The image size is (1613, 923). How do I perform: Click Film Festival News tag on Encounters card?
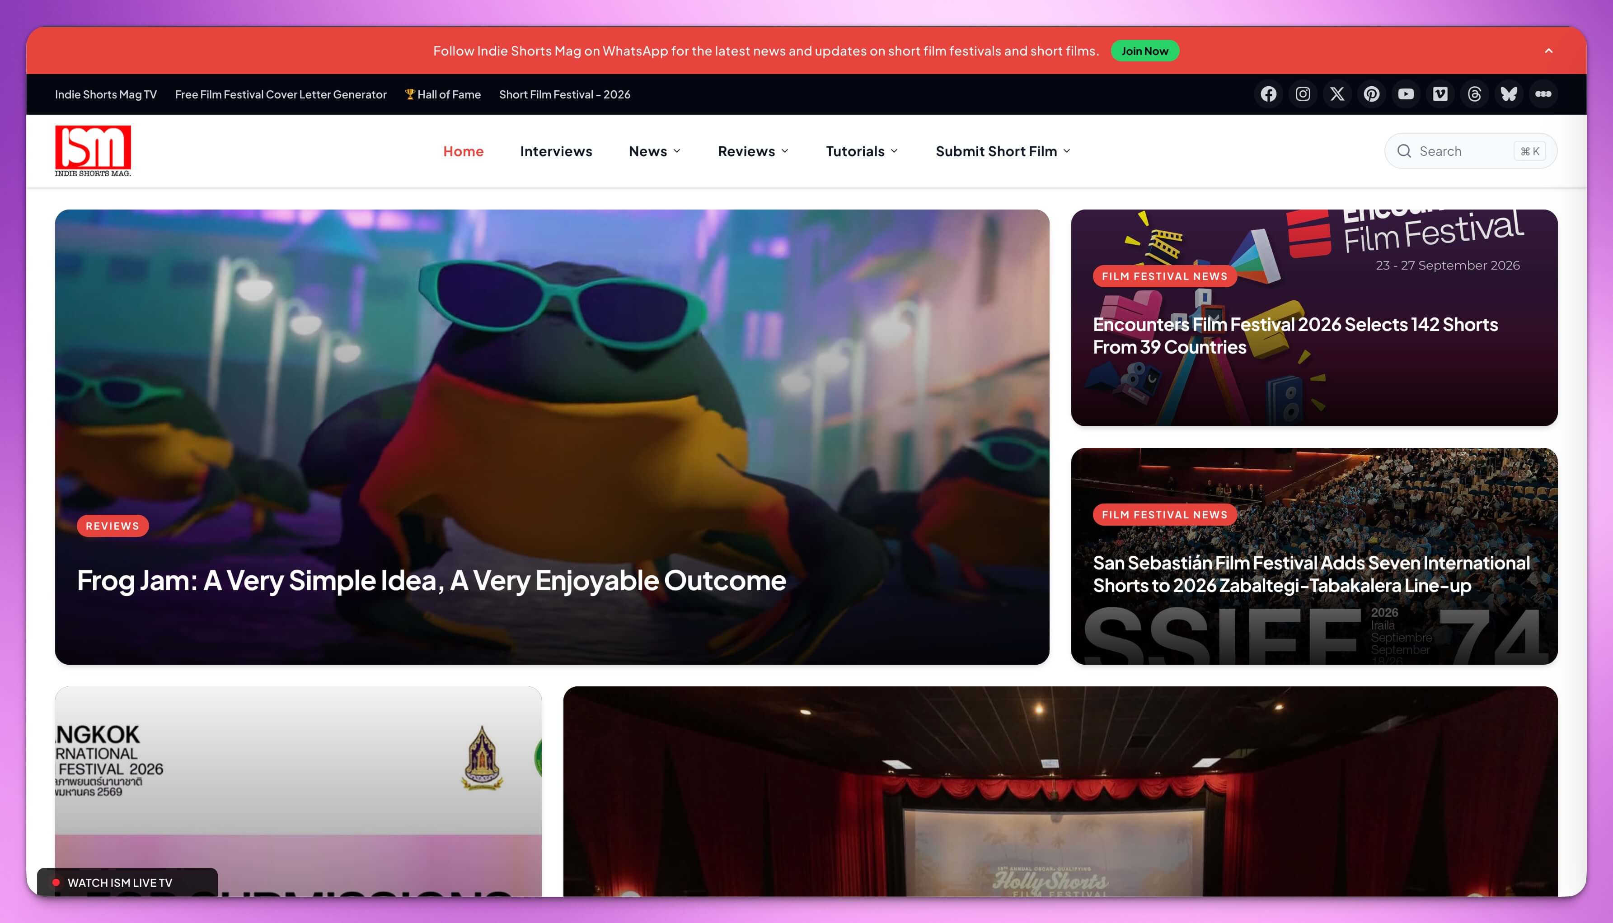point(1164,276)
